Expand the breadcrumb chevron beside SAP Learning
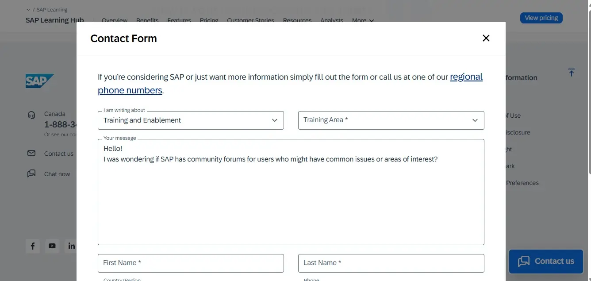The height and width of the screenshot is (281, 591). click(28, 10)
